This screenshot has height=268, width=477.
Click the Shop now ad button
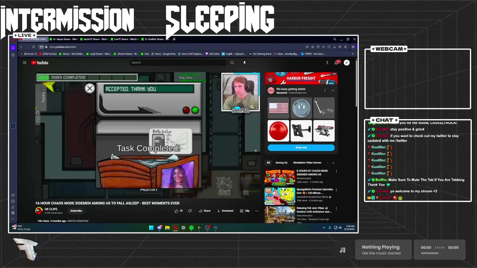pos(301,147)
